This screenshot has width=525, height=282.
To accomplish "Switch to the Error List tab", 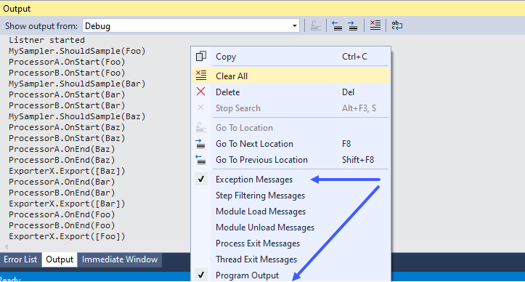I will click(20, 259).
